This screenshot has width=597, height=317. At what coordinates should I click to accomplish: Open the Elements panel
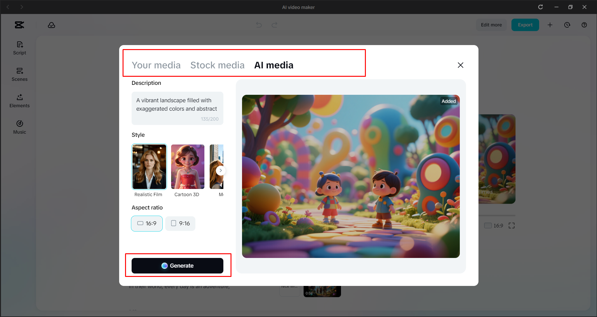tap(19, 101)
